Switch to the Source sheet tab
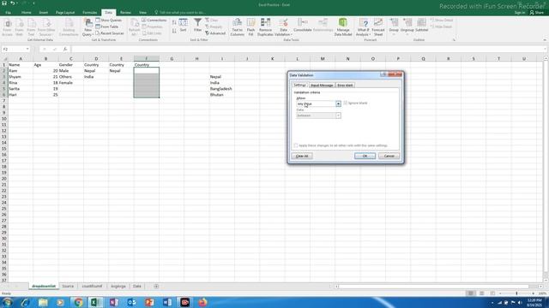Screen dimensions: 549x308 tap(68, 287)
